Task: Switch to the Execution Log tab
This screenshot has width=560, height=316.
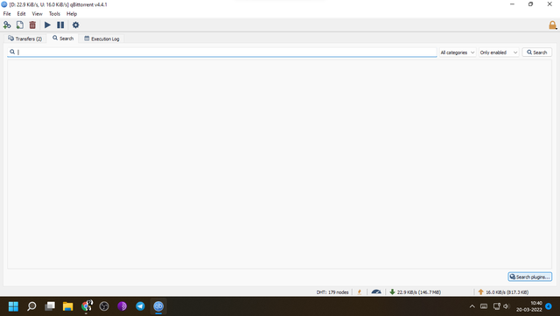Action: coord(101,39)
